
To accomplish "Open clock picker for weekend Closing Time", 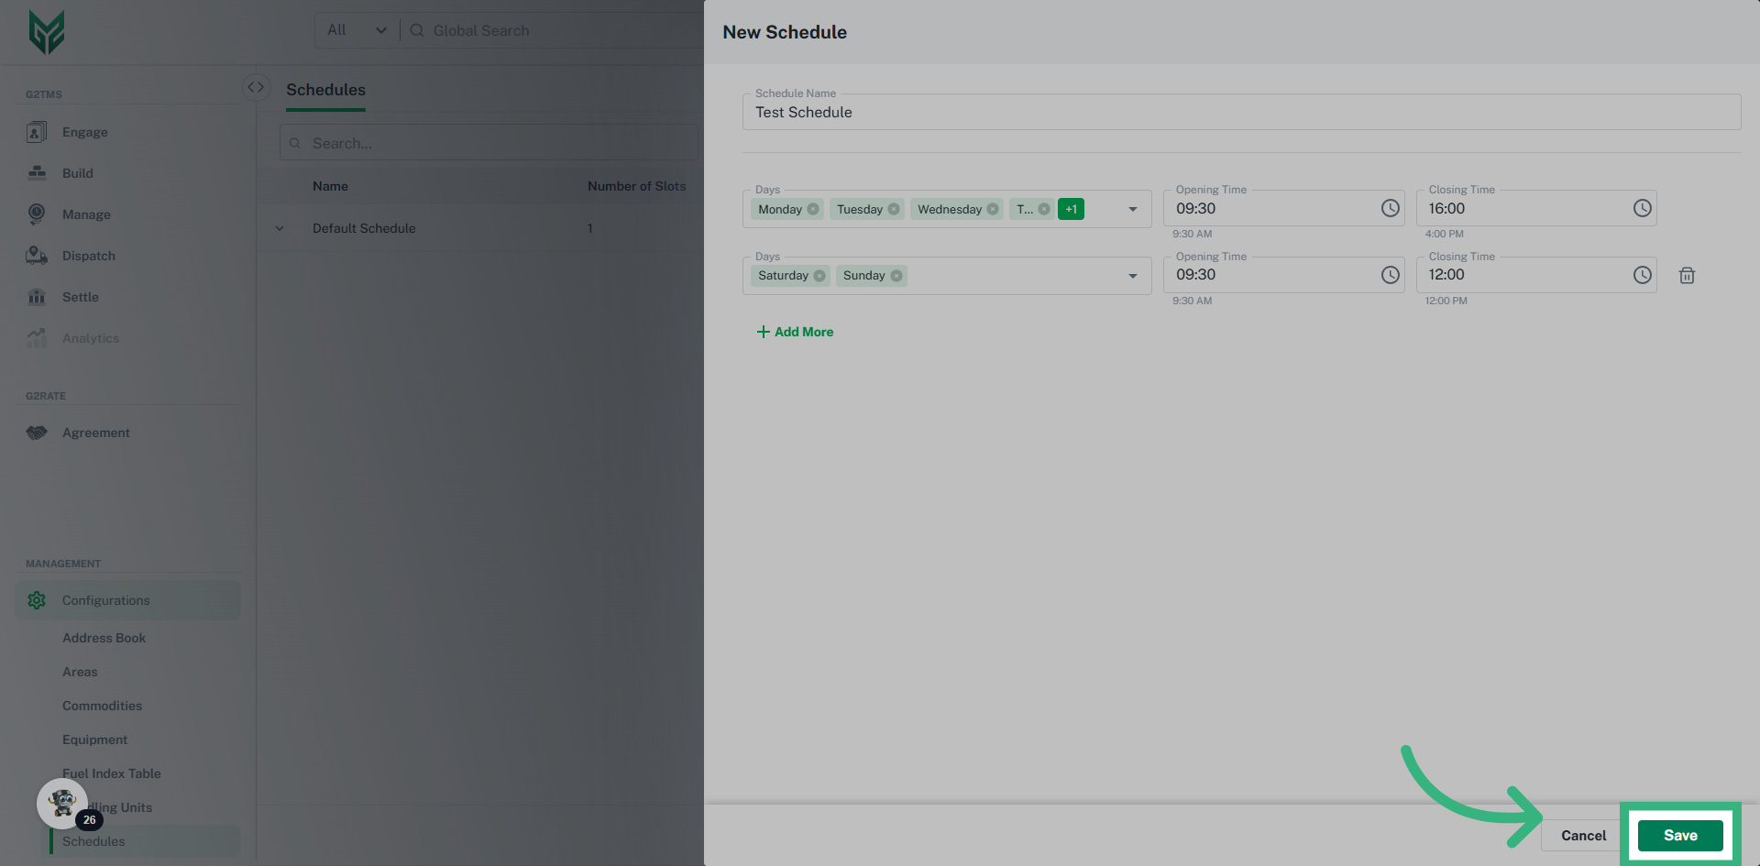I will tap(1642, 276).
